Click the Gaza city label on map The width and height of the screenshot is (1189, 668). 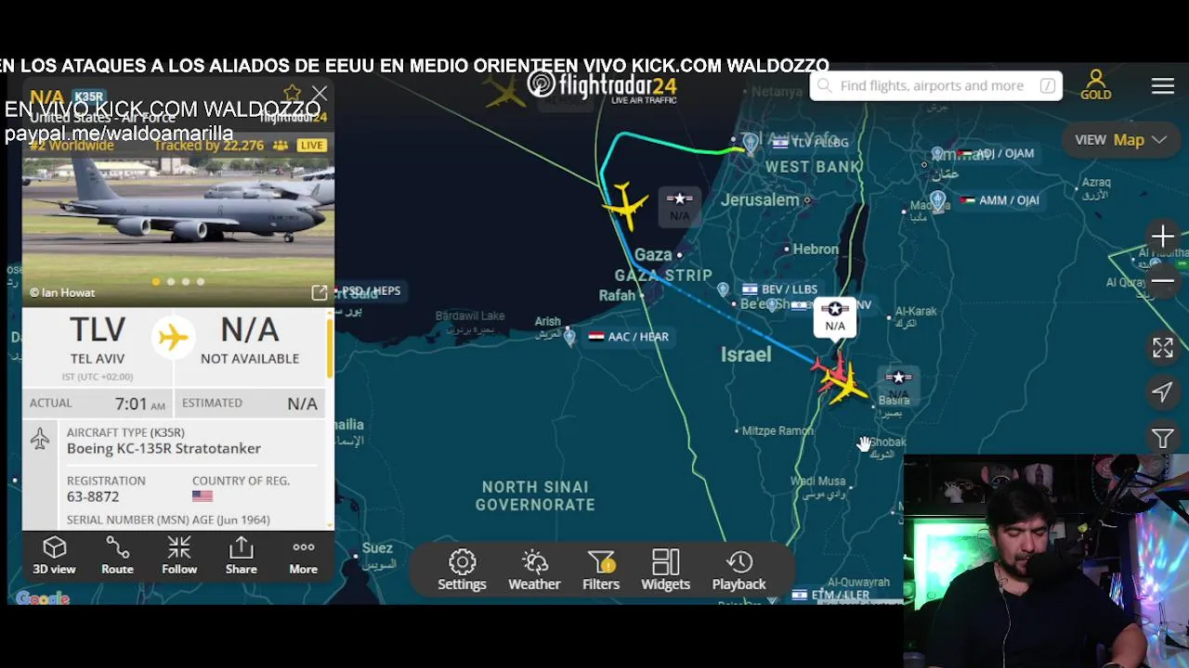tap(653, 254)
